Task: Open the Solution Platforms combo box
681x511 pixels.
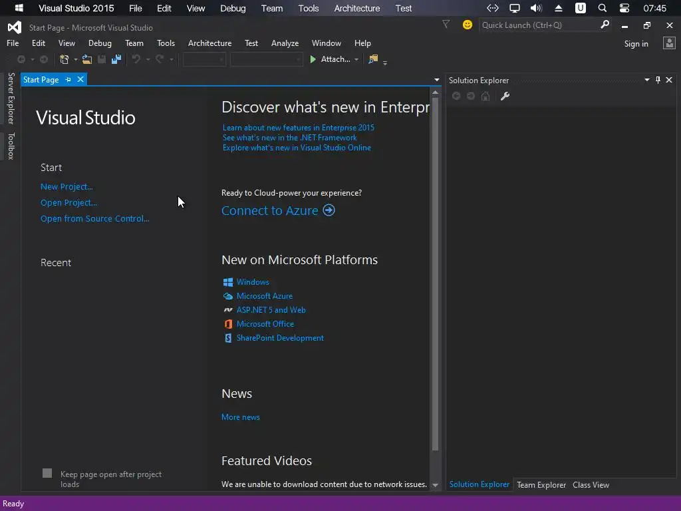Action: tap(266, 59)
